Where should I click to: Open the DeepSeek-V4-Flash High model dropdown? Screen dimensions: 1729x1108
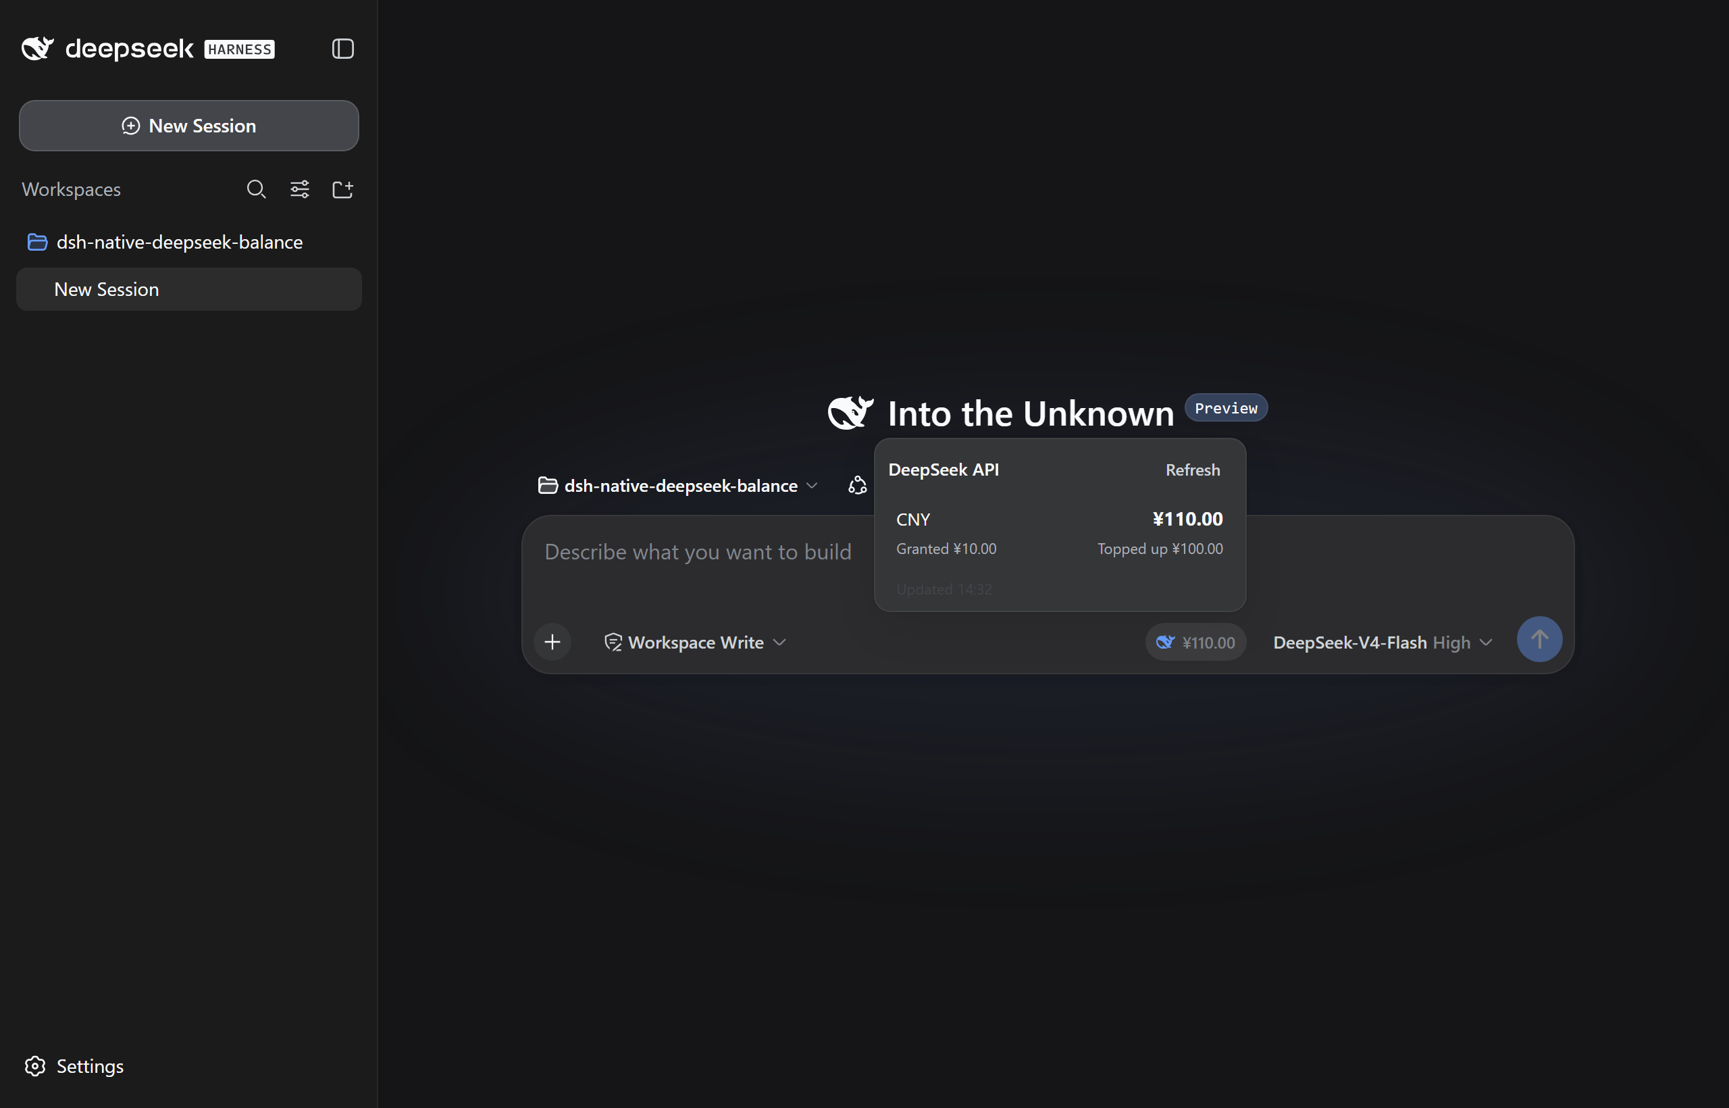click(x=1383, y=642)
